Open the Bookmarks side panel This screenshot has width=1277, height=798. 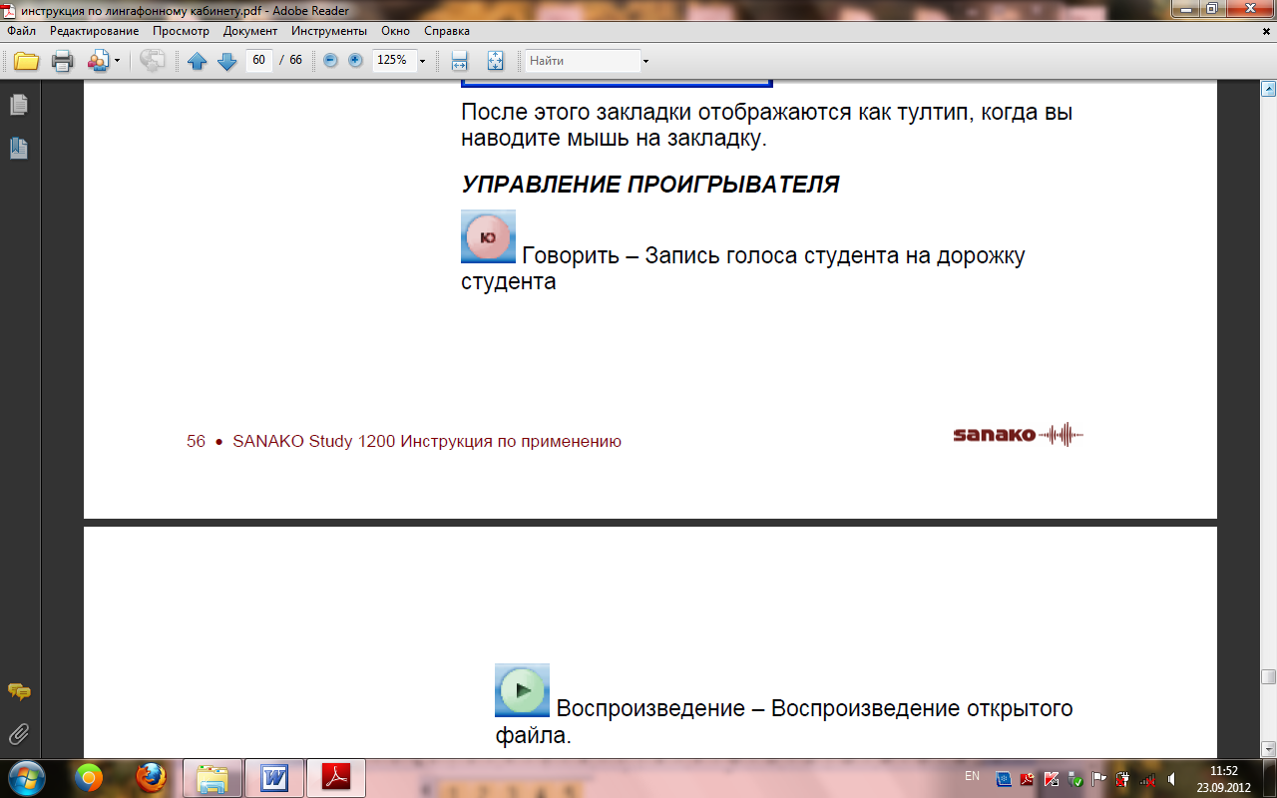coord(19,148)
